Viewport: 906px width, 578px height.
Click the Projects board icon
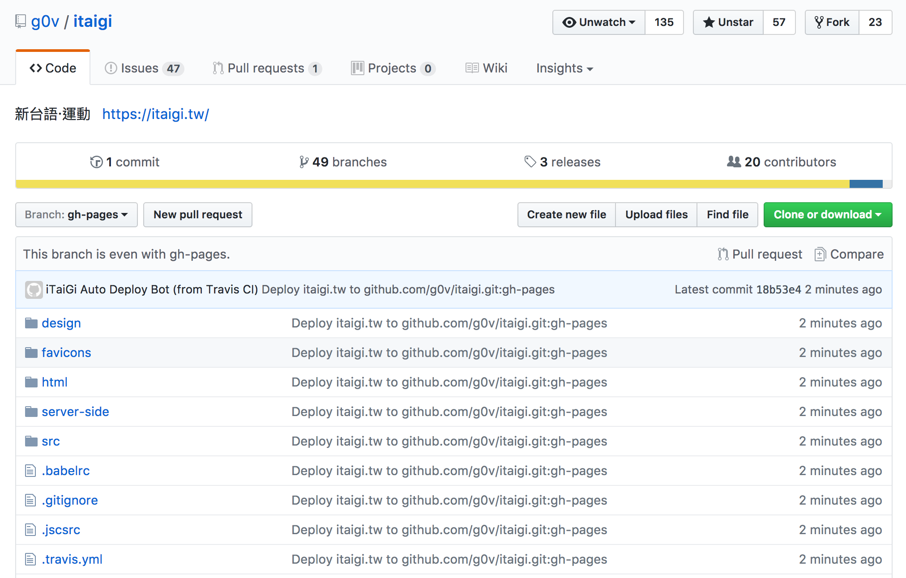tap(357, 68)
